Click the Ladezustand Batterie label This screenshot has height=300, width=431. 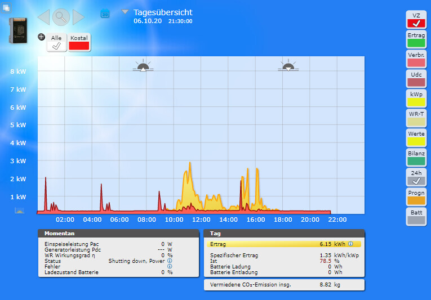click(x=72, y=272)
